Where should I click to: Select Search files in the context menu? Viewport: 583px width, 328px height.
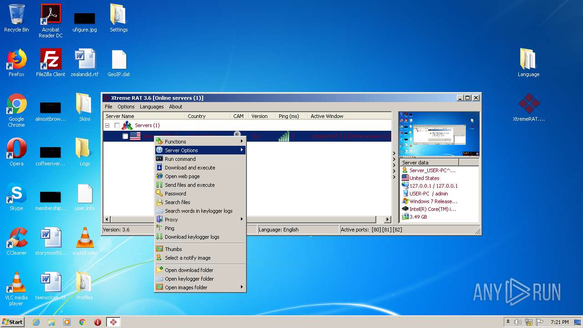point(200,202)
